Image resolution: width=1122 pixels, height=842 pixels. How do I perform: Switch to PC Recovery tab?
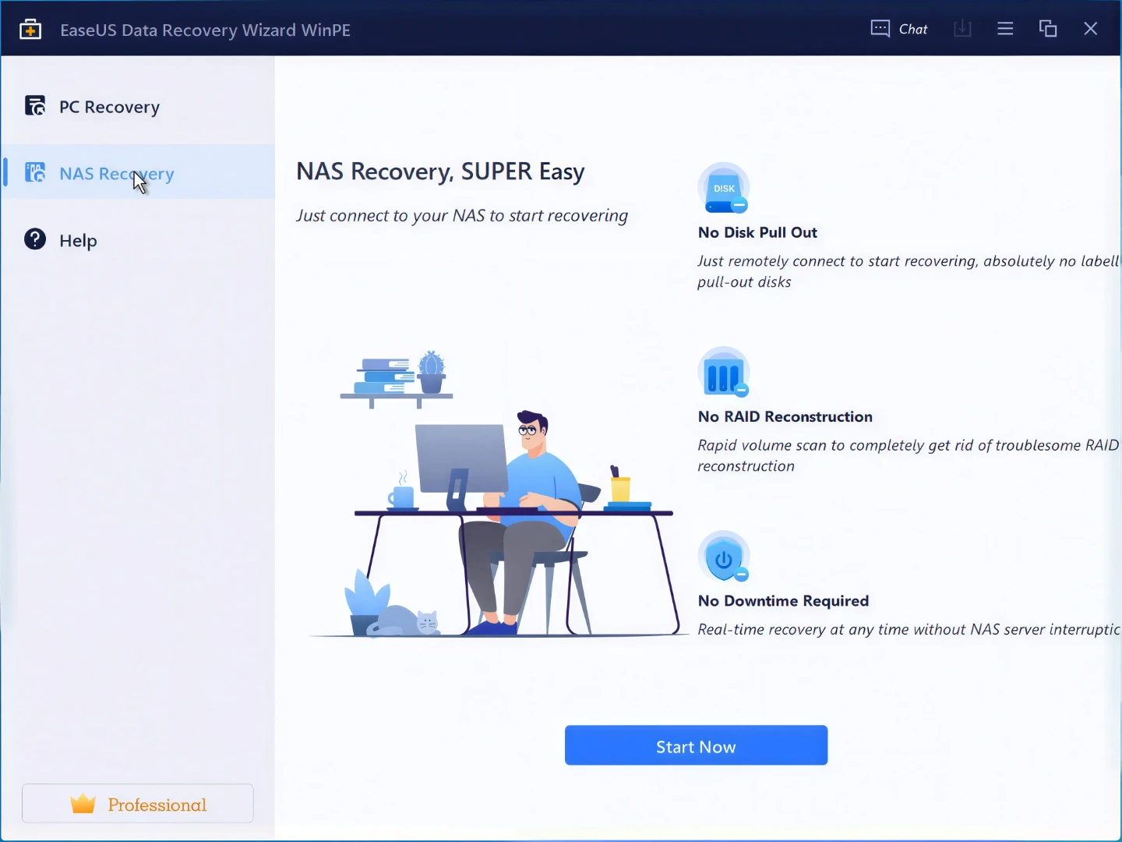click(138, 107)
